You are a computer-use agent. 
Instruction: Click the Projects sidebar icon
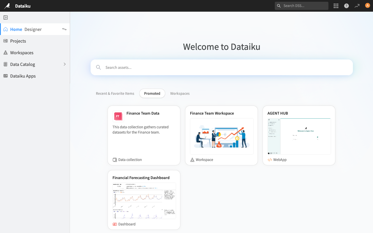pyautogui.click(x=6, y=41)
